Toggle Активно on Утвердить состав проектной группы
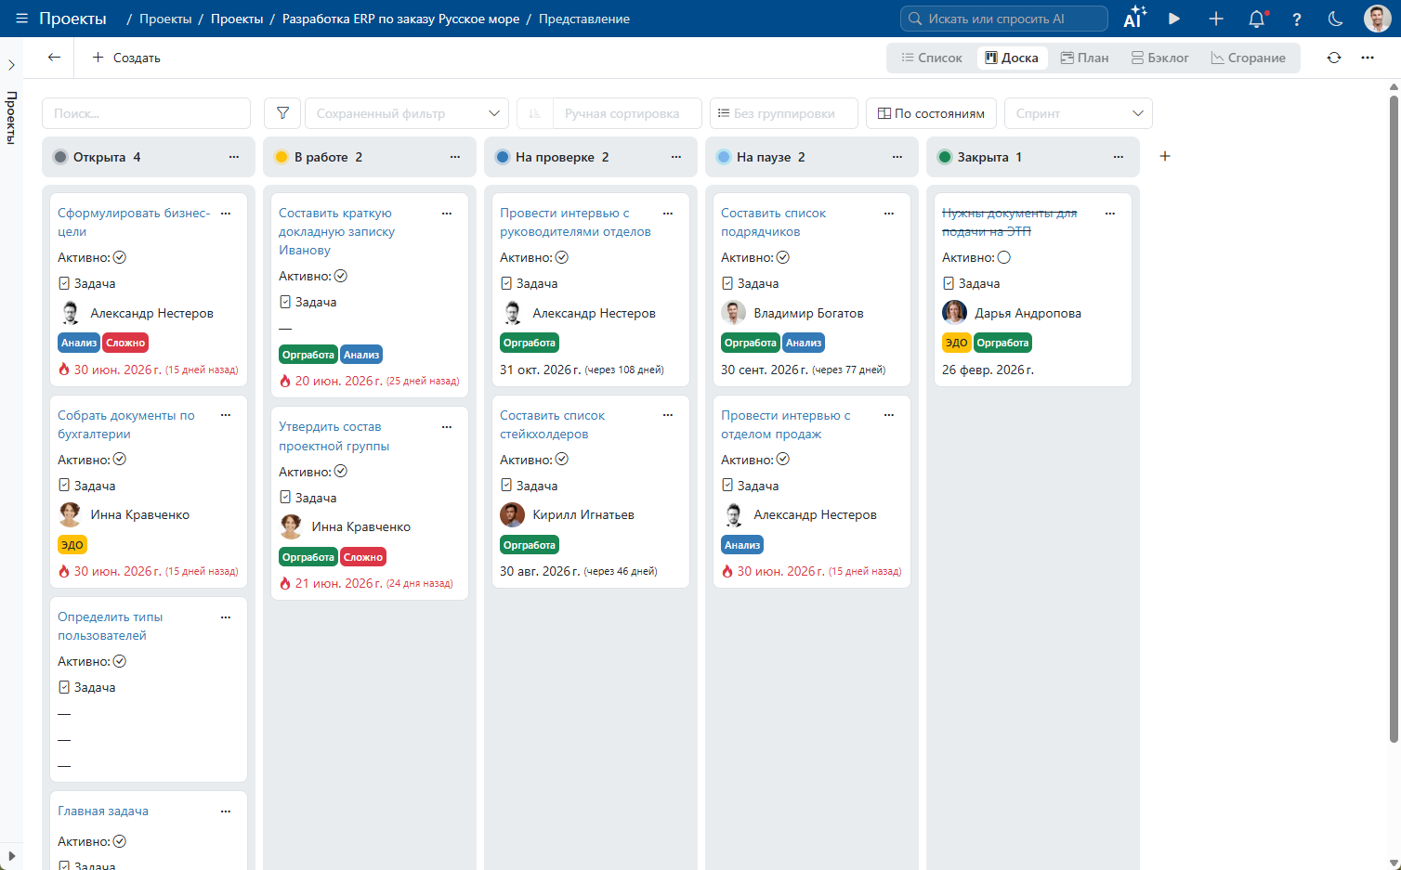 pos(341,472)
